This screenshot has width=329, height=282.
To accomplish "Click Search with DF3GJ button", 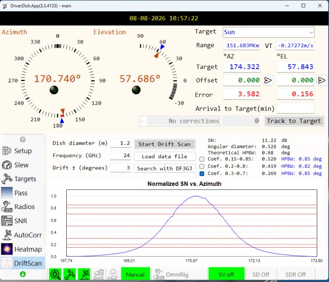I will [x=164, y=169].
